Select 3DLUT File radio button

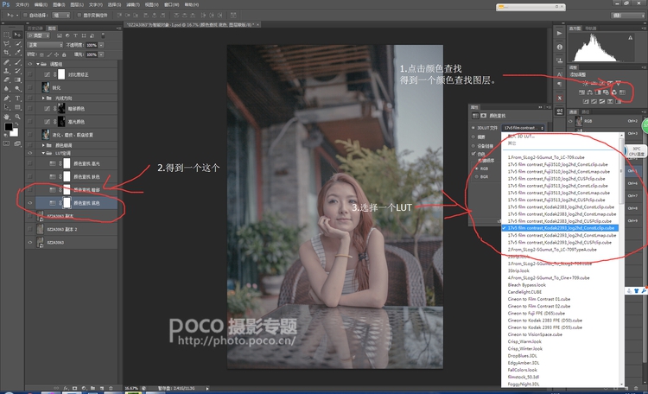473,128
